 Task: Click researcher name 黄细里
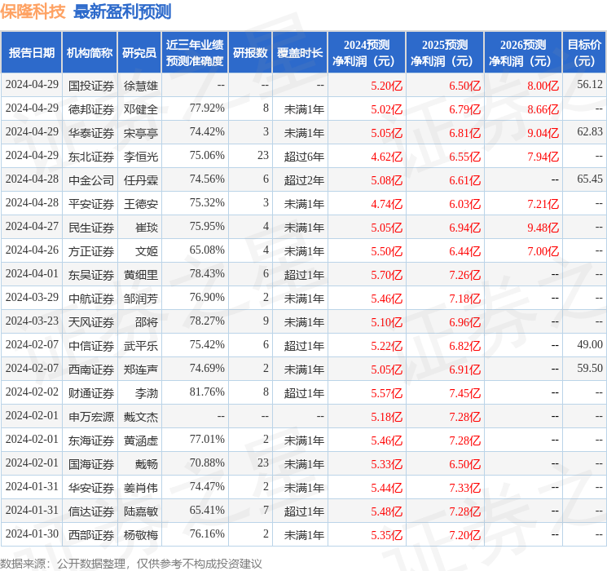[140, 275]
